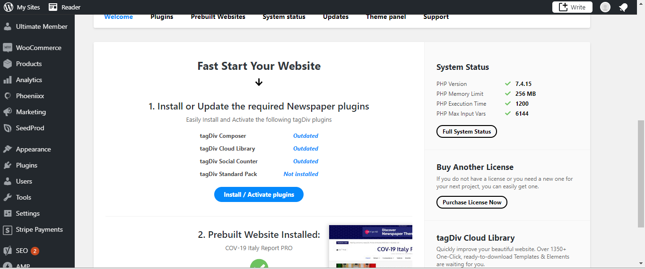Click the PHP Version value 7.4.15
This screenshot has height=269, width=645.
(523, 84)
